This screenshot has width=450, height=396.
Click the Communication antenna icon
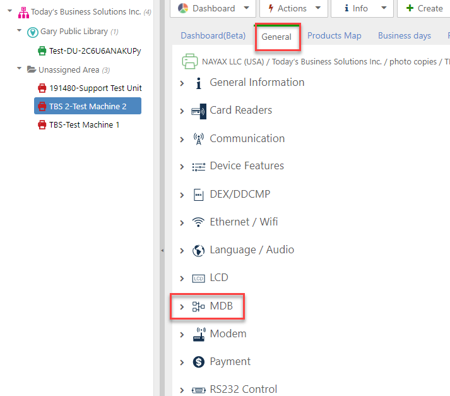tap(199, 139)
